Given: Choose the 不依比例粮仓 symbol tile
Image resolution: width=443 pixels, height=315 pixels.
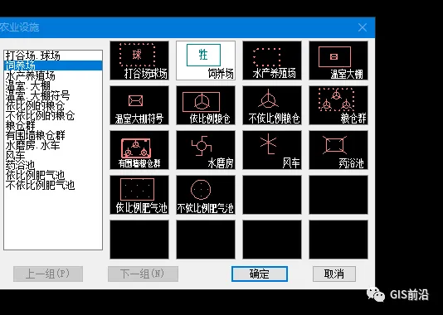Looking at the screenshot, I should click(x=272, y=105).
